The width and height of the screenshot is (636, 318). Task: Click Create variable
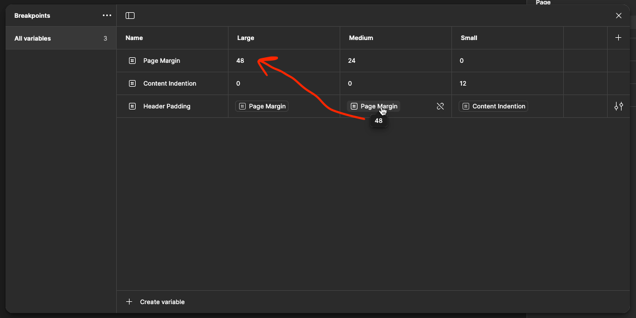click(162, 302)
